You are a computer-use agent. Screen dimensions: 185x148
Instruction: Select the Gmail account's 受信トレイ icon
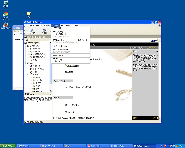pos(31,66)
